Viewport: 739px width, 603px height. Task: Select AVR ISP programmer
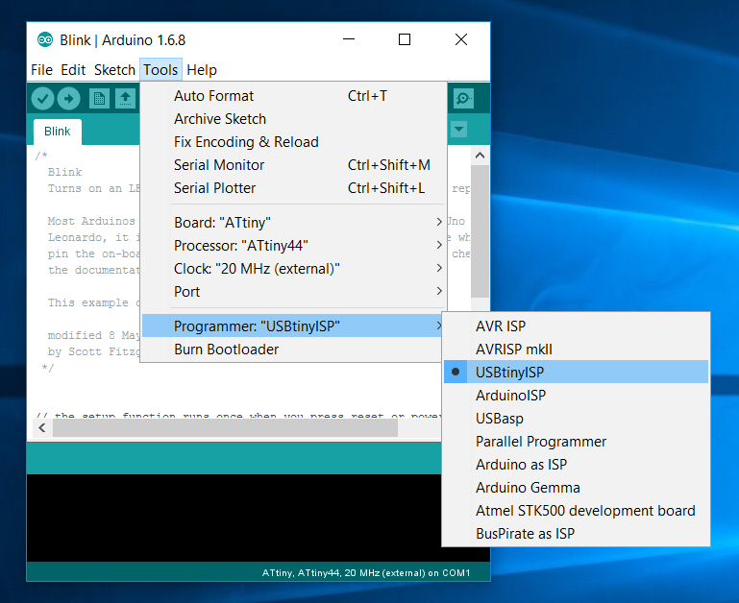(576, 326)
